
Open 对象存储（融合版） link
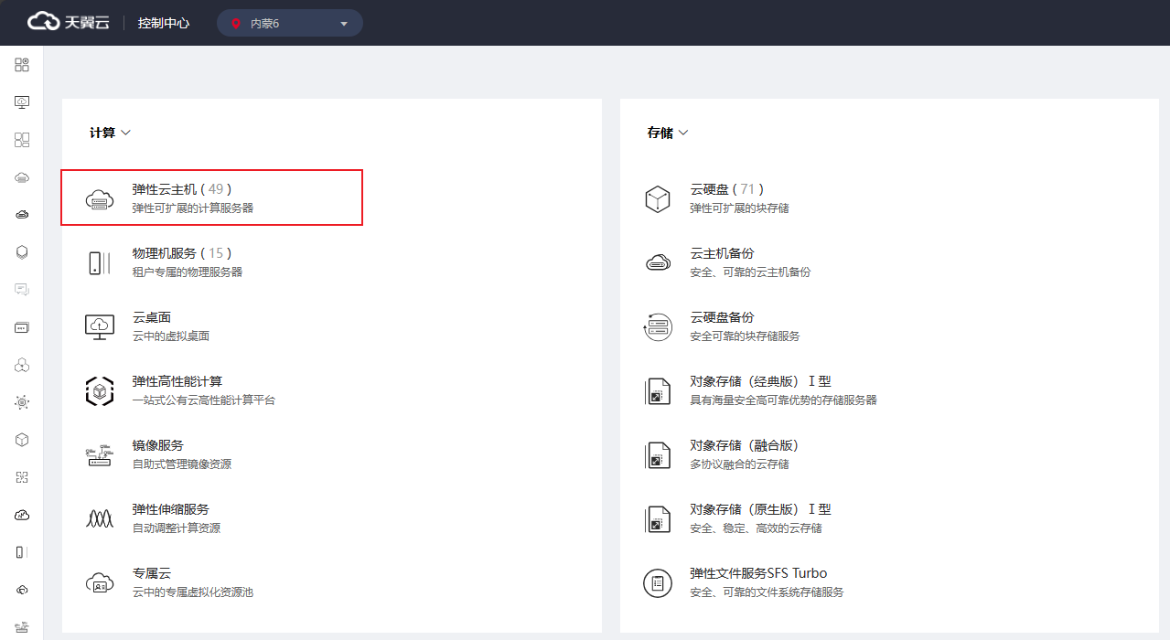point(746,445)
